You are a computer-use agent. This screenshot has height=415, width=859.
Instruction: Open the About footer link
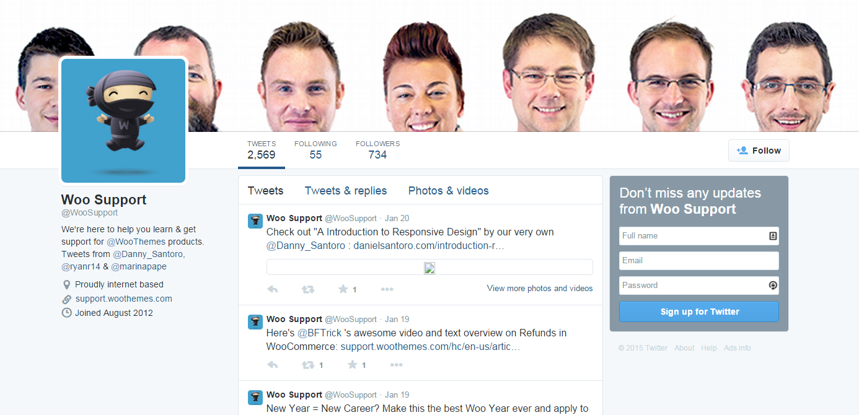pos(684,348)
